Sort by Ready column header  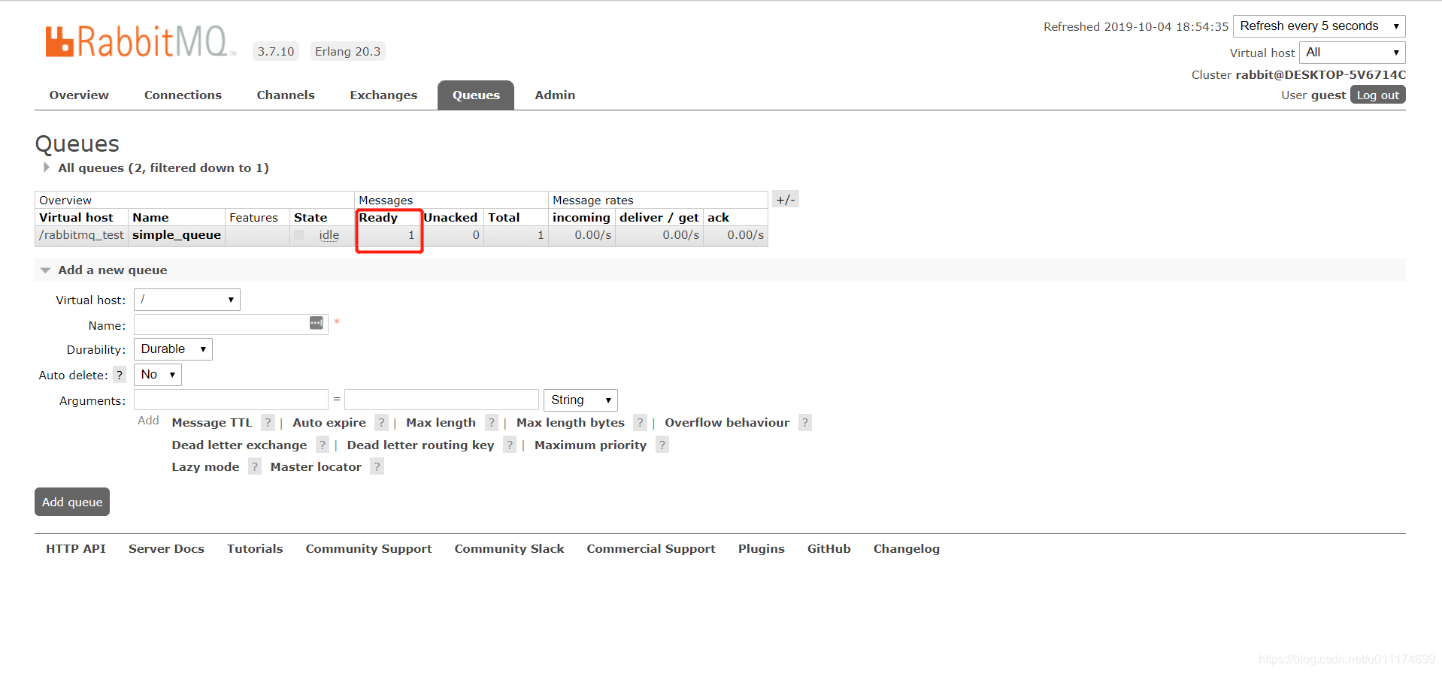coord(378,217)
